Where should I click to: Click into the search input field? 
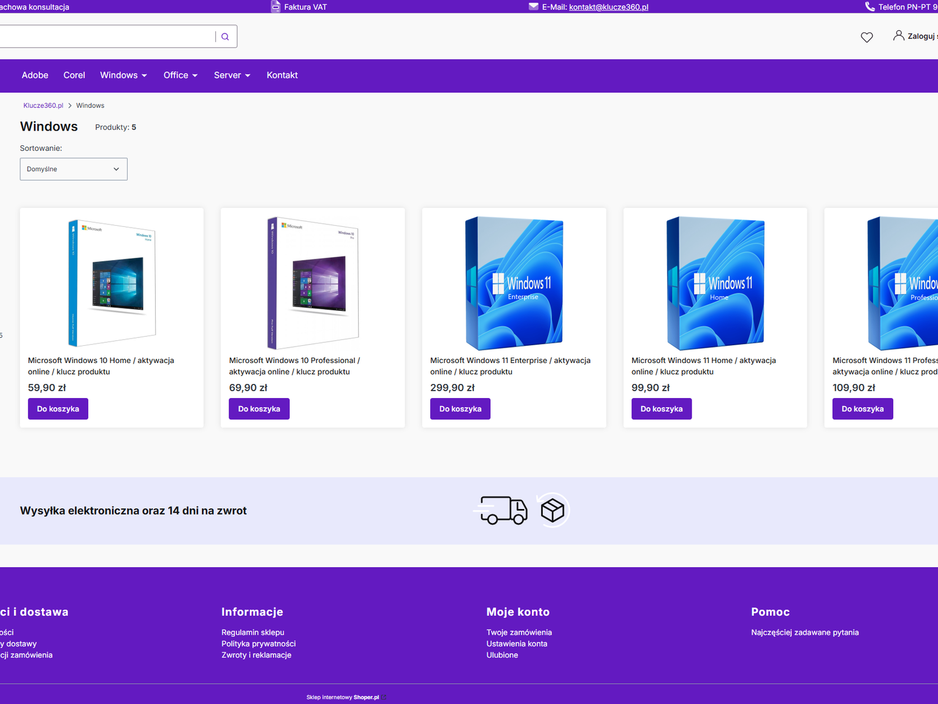(x=104, y=37)
